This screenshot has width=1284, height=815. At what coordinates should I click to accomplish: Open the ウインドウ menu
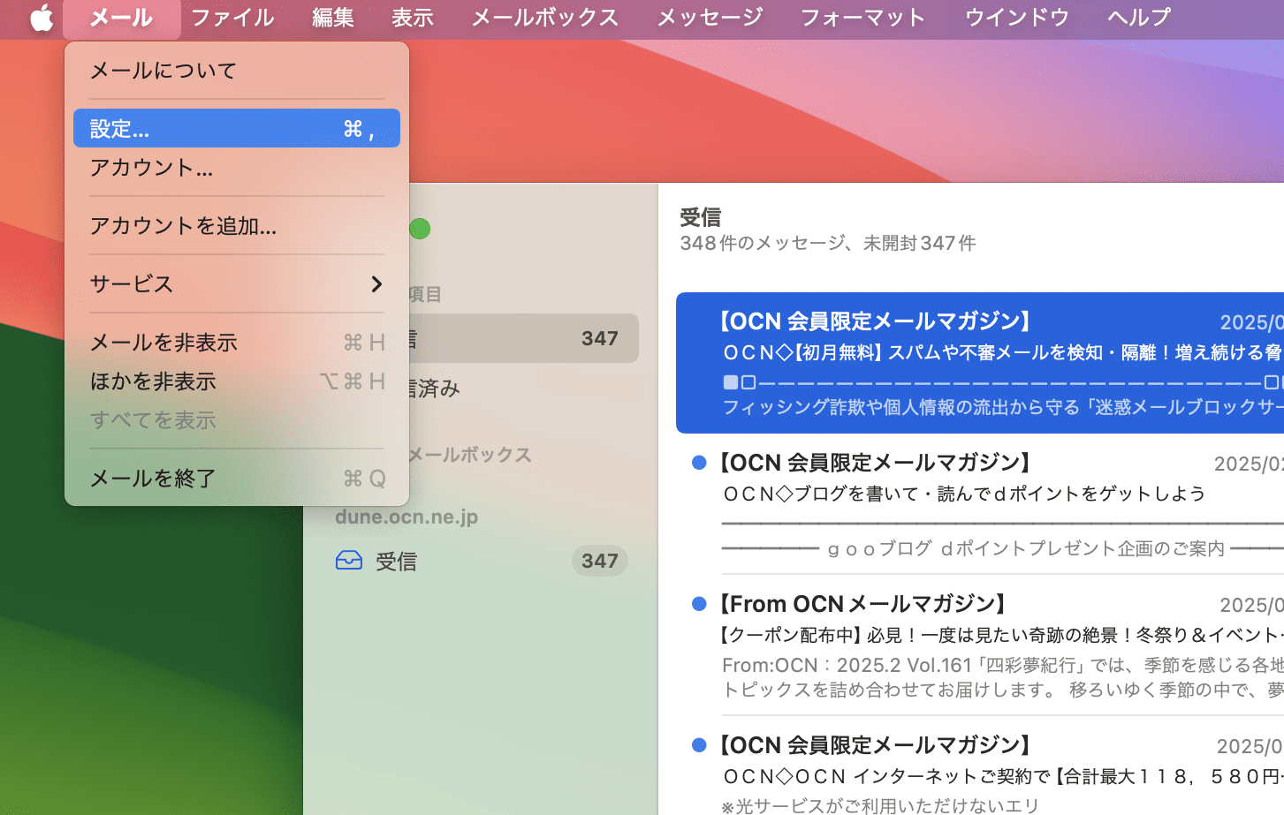tap(1016, 18)
